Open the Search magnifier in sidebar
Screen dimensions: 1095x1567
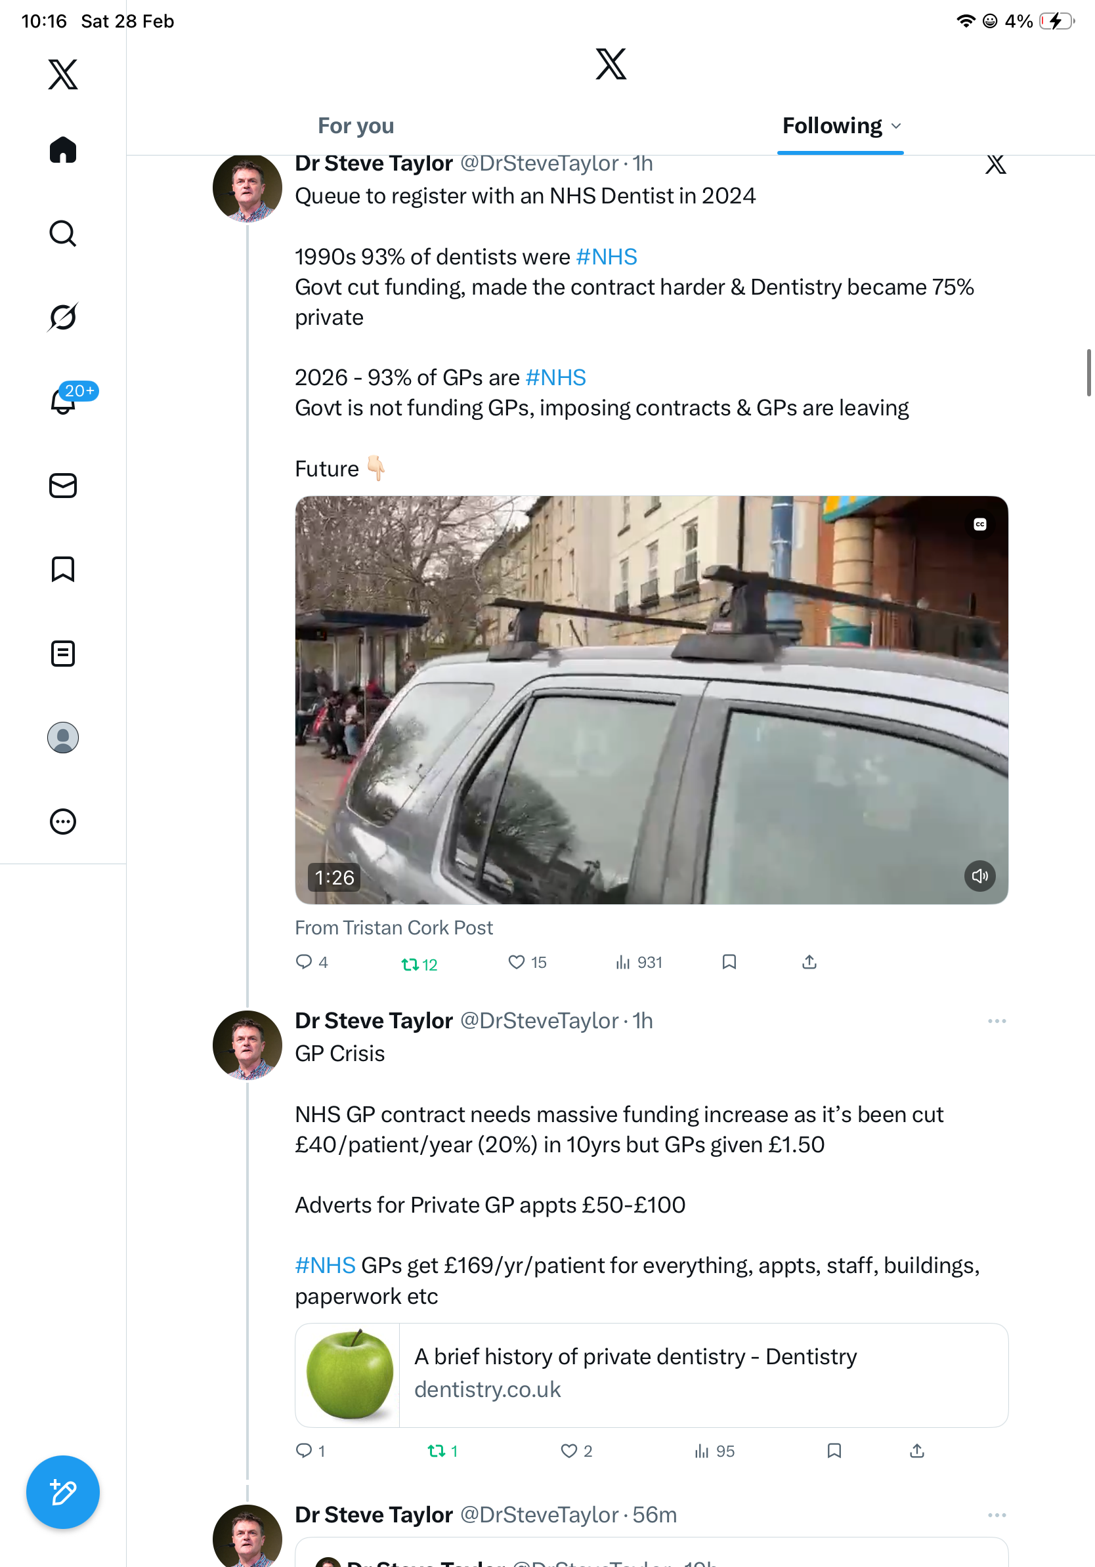pos(63,234)
